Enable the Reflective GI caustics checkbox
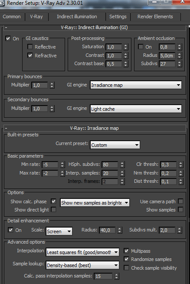The width and height of the screenshot is (190, 284). 30,47
